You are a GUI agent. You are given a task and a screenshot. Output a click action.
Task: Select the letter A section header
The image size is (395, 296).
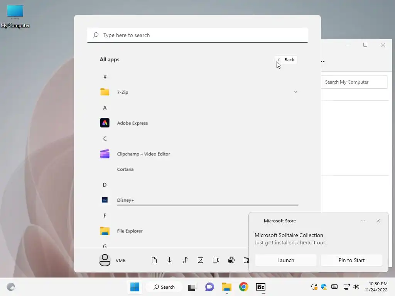coord(105,108)
